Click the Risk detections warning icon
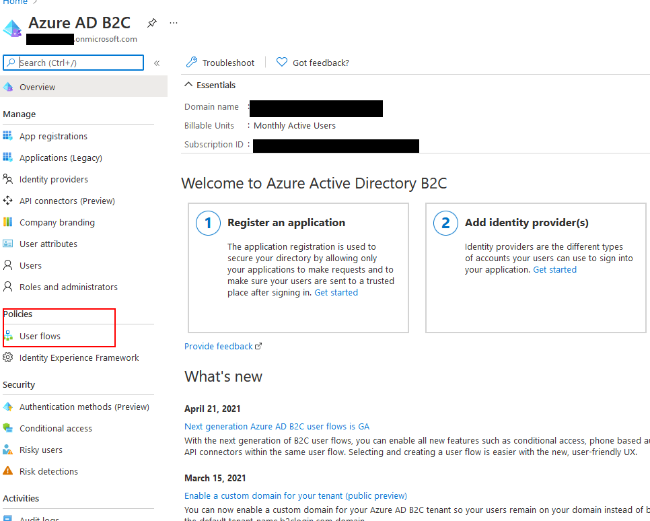 8,471
